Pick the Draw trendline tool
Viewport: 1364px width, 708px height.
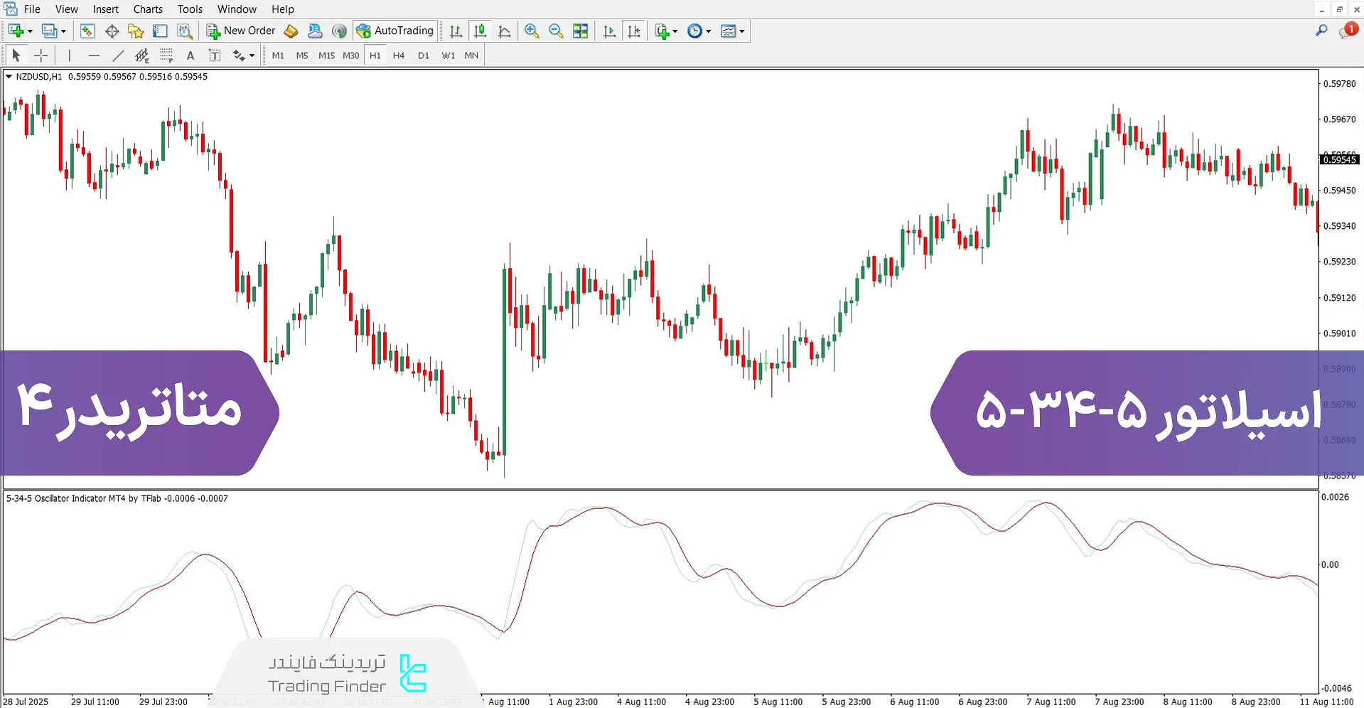point(118,55)
